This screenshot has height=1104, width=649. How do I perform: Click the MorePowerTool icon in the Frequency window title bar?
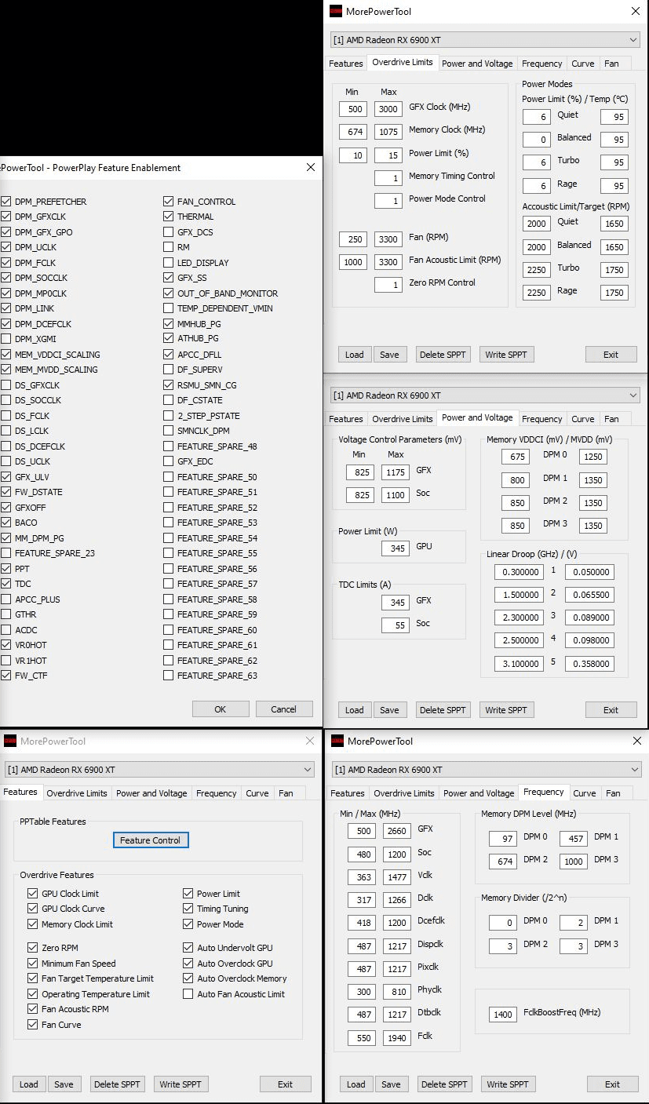point(337,741)
